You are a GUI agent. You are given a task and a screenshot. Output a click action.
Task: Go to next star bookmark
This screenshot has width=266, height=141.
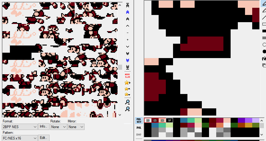coord(127,94)
